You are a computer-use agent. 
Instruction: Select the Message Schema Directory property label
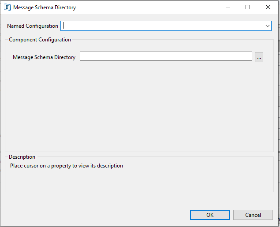coord(44,57)
